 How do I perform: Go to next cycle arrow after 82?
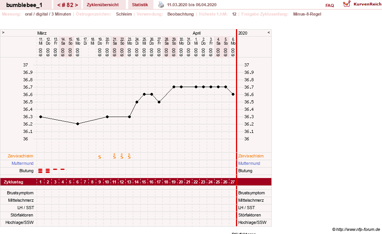click(76, 5)
